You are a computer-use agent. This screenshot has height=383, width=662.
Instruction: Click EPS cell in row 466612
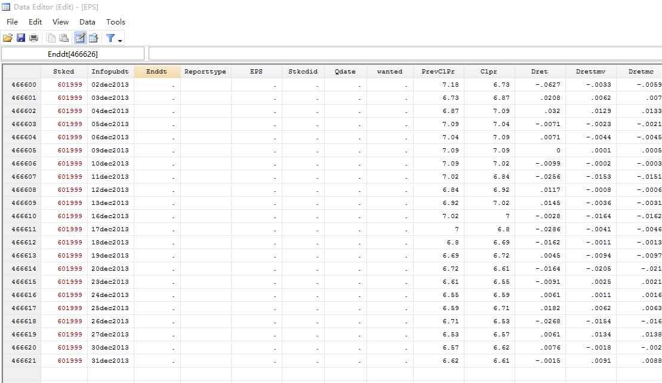[256, 242]
